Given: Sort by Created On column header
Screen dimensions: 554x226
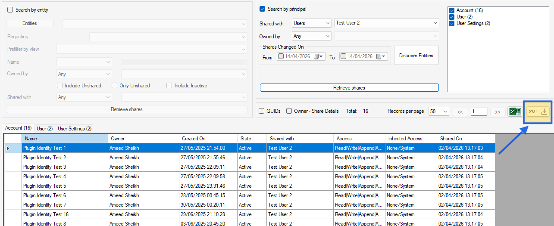Looking at the screenshot, I should 208,139.
